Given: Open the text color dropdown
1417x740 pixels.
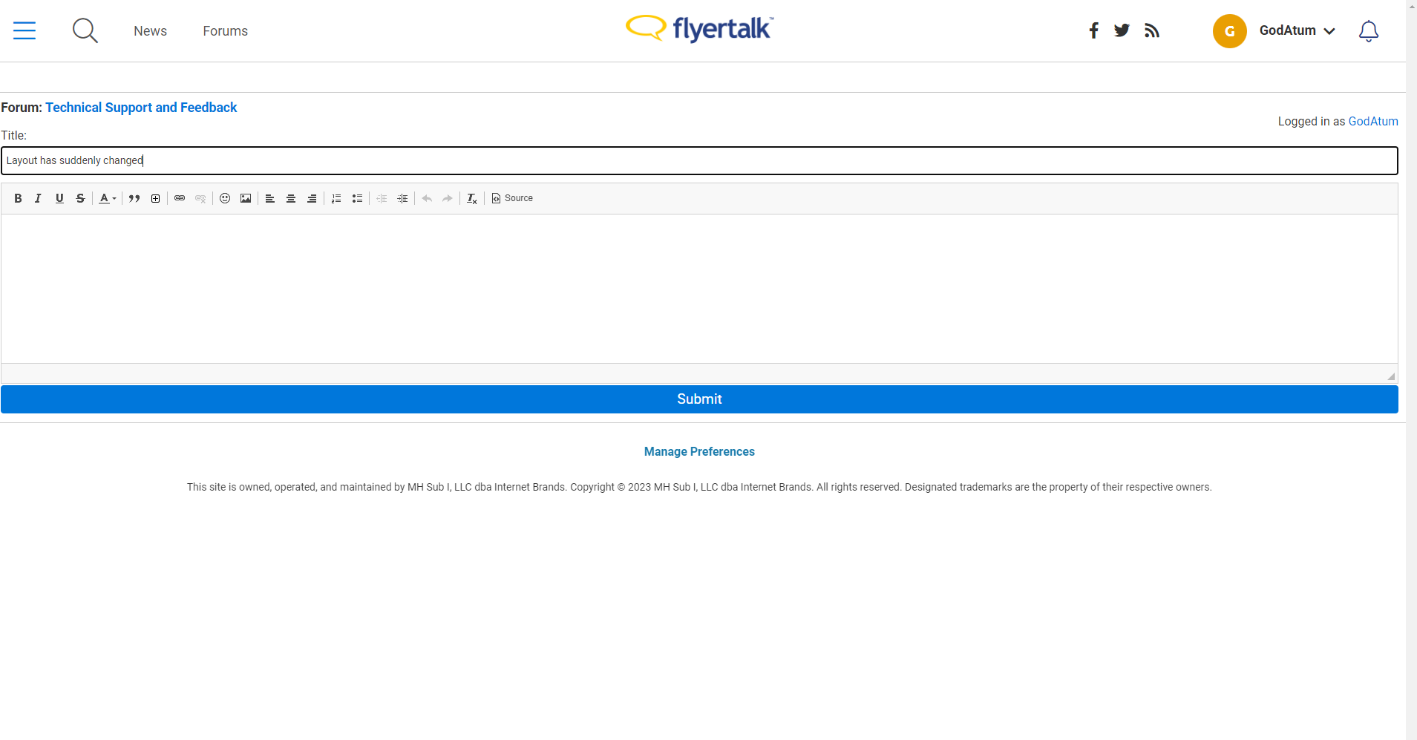Looking at the screenshot, I should 108,198.
